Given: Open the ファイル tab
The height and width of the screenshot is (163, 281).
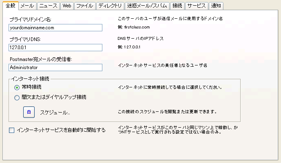Looking at the screenshot, I should coord(85,6).
